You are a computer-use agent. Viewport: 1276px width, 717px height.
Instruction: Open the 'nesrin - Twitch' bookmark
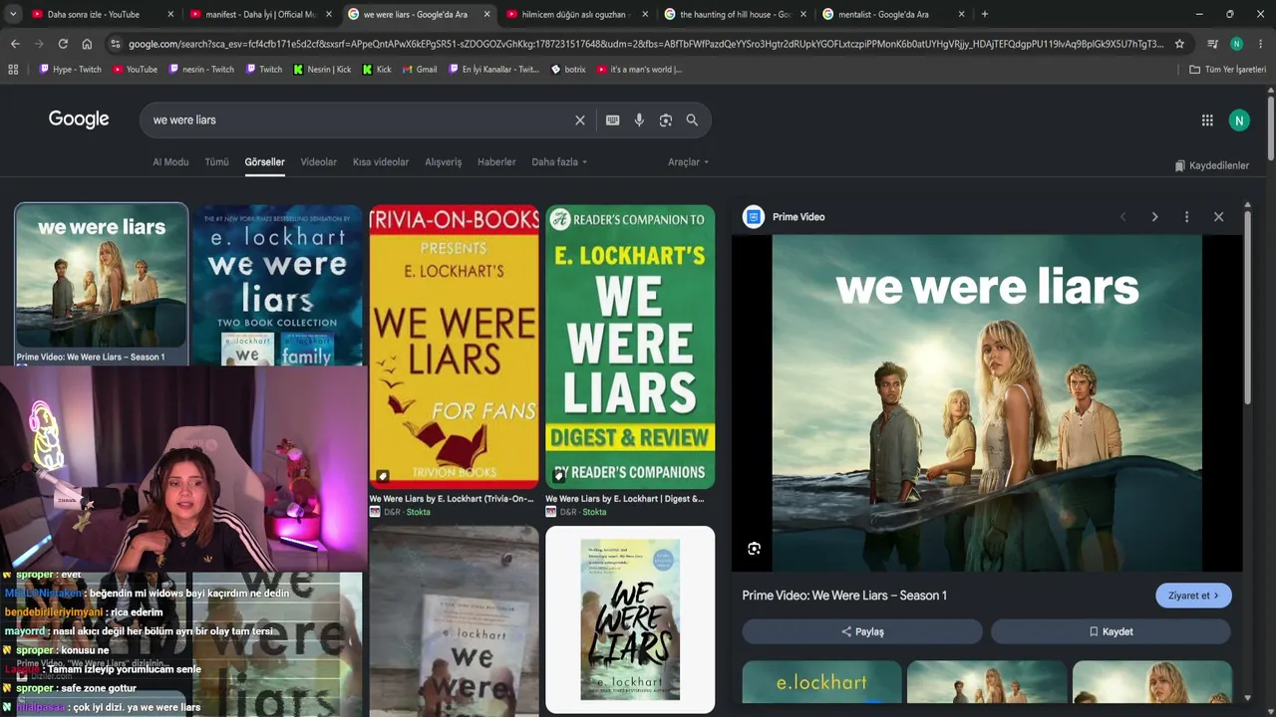pyautogui.click(x=201, y=70)
